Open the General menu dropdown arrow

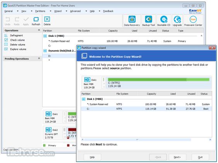coord(18,11)
